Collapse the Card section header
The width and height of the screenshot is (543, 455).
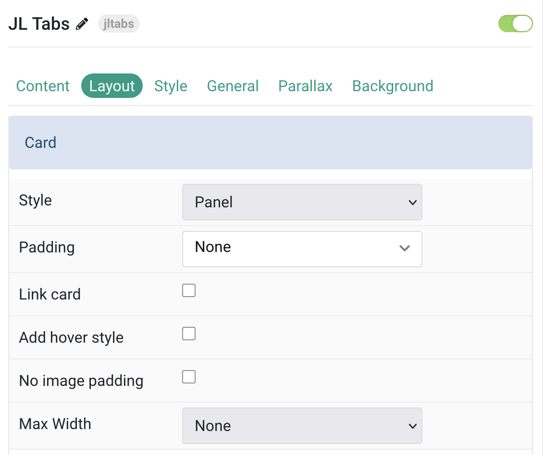pos(271,143)
